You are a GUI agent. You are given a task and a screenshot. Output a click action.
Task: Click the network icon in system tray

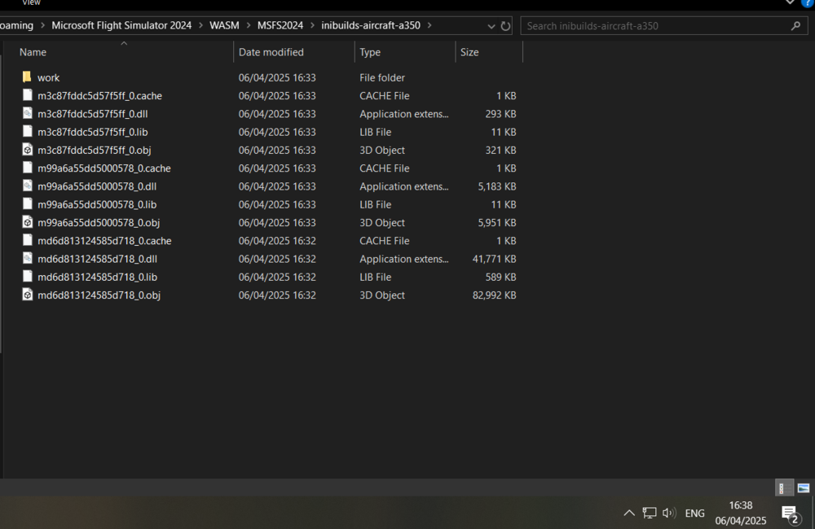coord(649,513)
